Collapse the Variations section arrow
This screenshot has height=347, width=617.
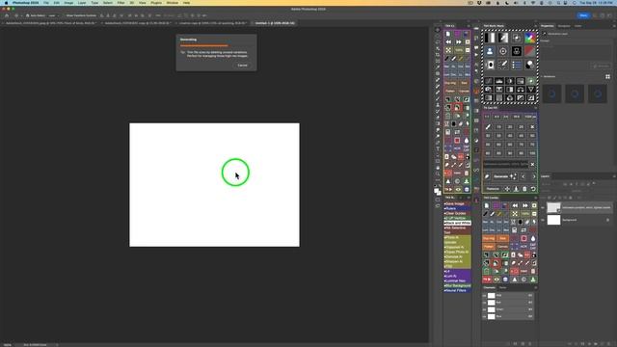point(542,77)
